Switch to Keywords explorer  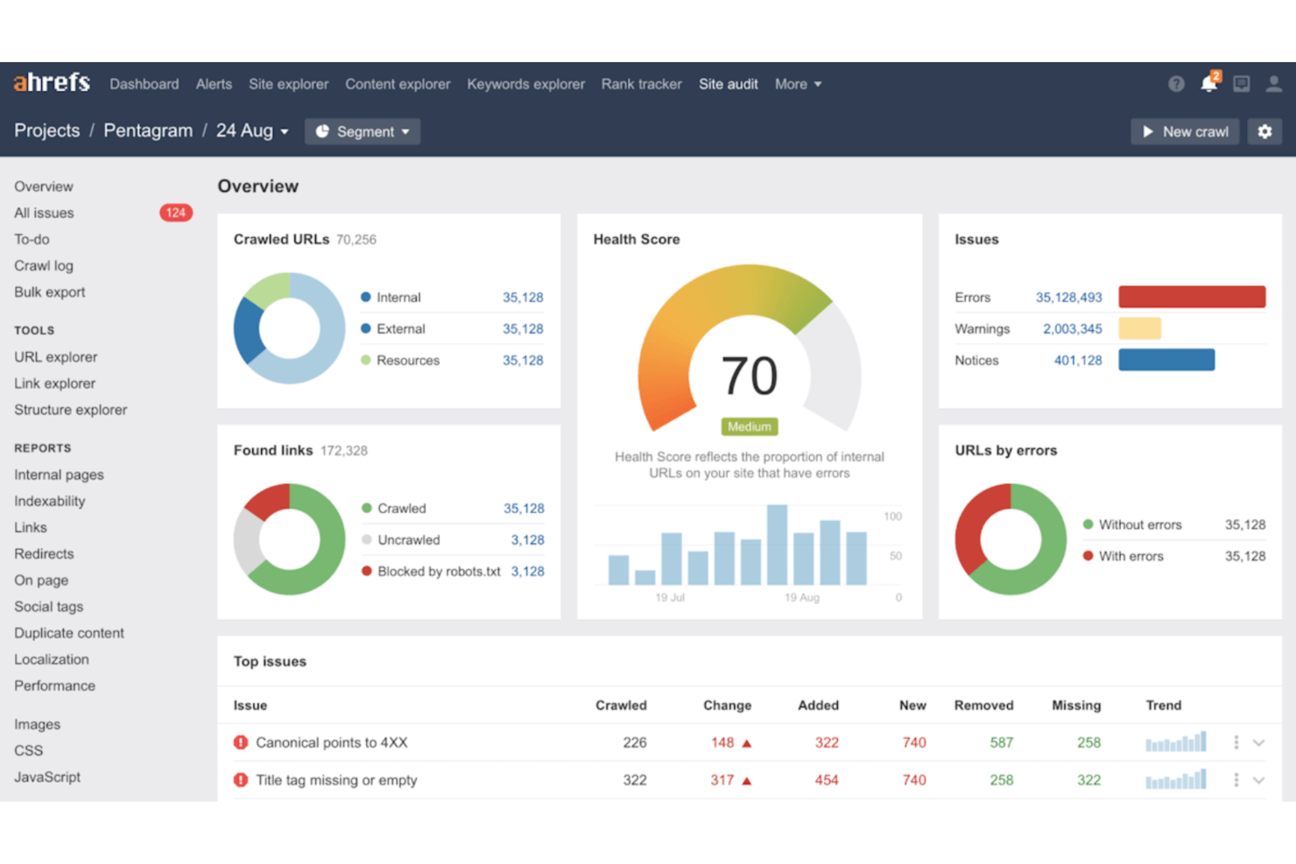click(x=525, y=84)
